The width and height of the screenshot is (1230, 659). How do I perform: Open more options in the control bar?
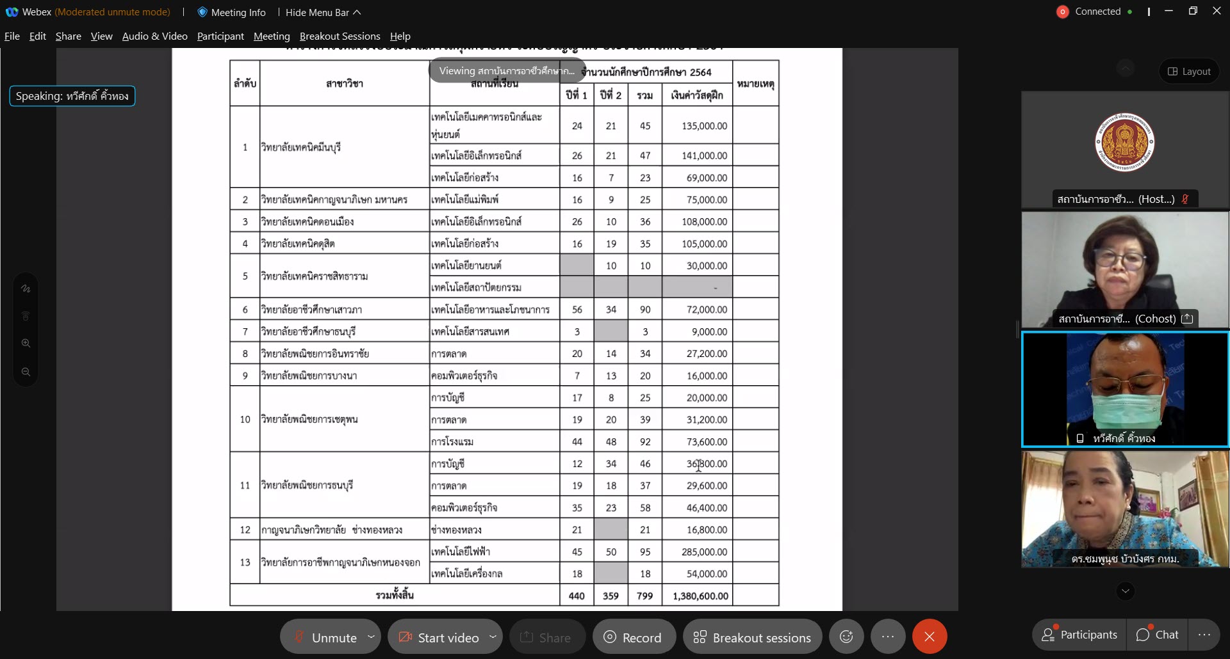click(x=888, y=637)
